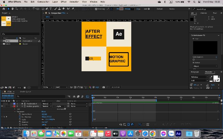
Task: Click the shy layers hide switch
Action: pos(74,97)
